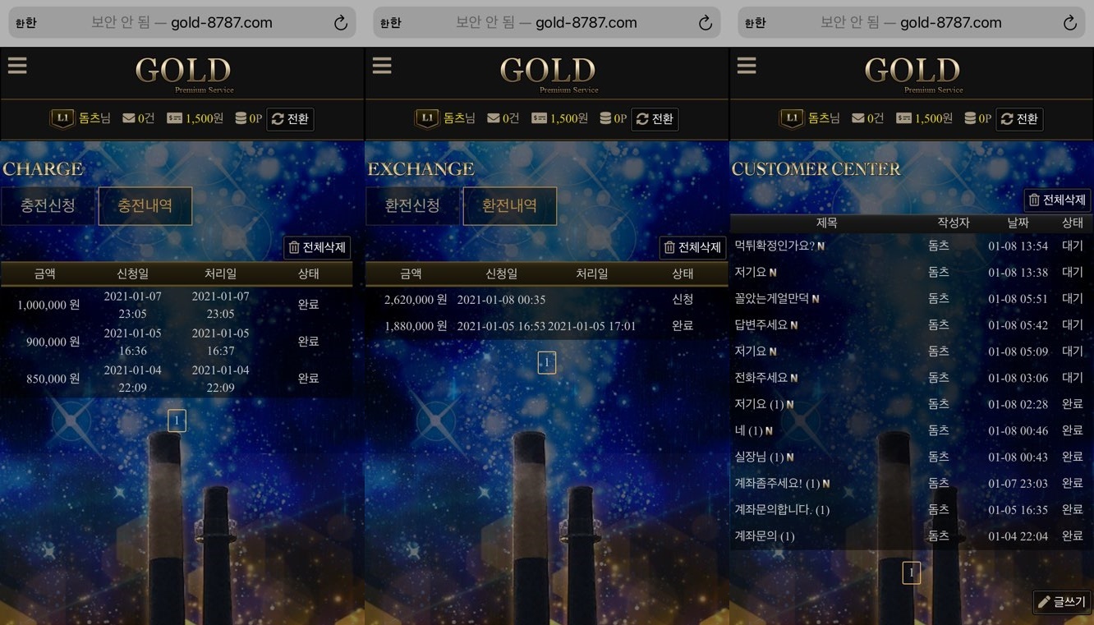Open hamburger menu on CUSTOMER CENTER screen
1094x625 pixels.
point(747,66)
